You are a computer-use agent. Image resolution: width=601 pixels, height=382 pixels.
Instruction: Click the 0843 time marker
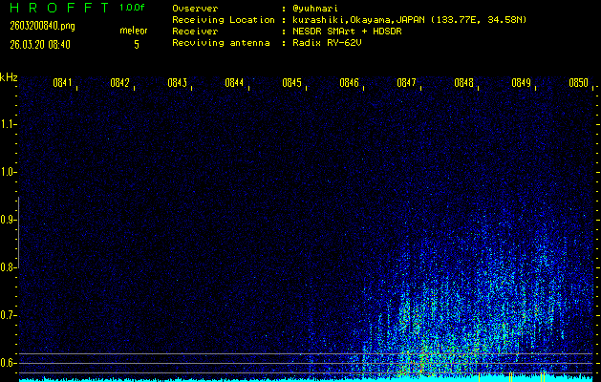click(178, 83)
